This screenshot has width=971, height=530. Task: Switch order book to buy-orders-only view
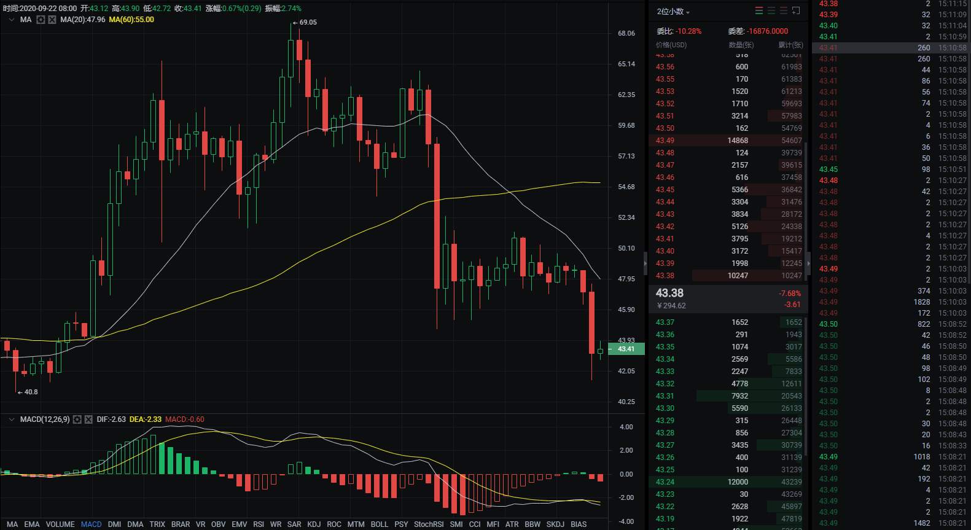pos(771,11)
